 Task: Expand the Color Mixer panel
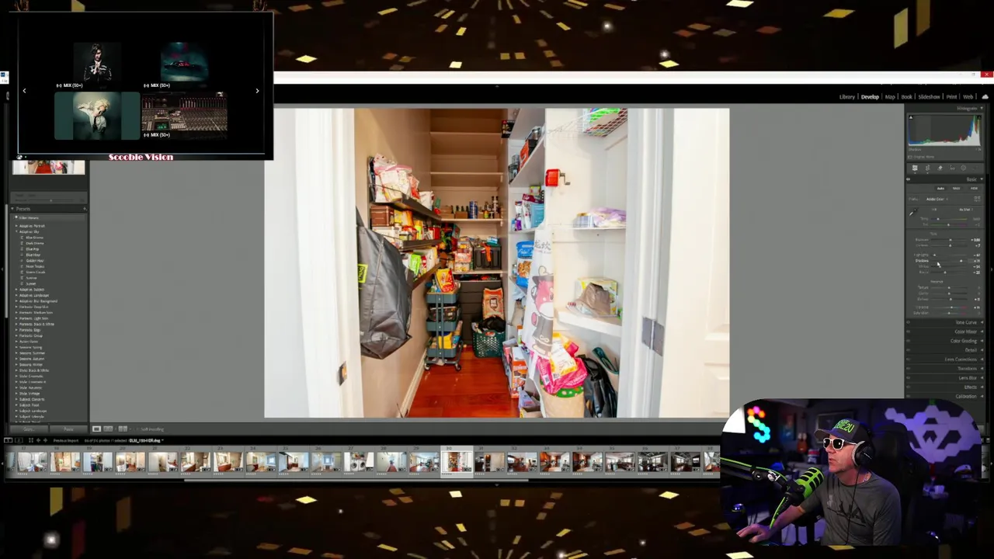(982, 332)
